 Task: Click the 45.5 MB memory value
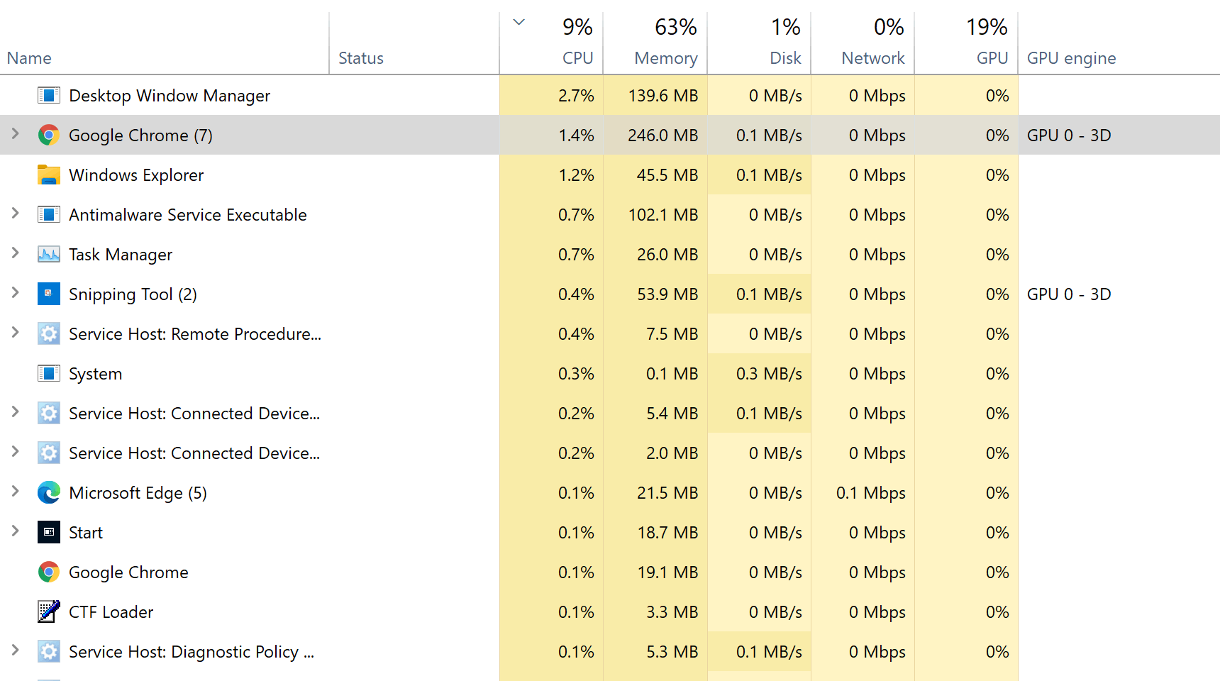tap(667, 175)
